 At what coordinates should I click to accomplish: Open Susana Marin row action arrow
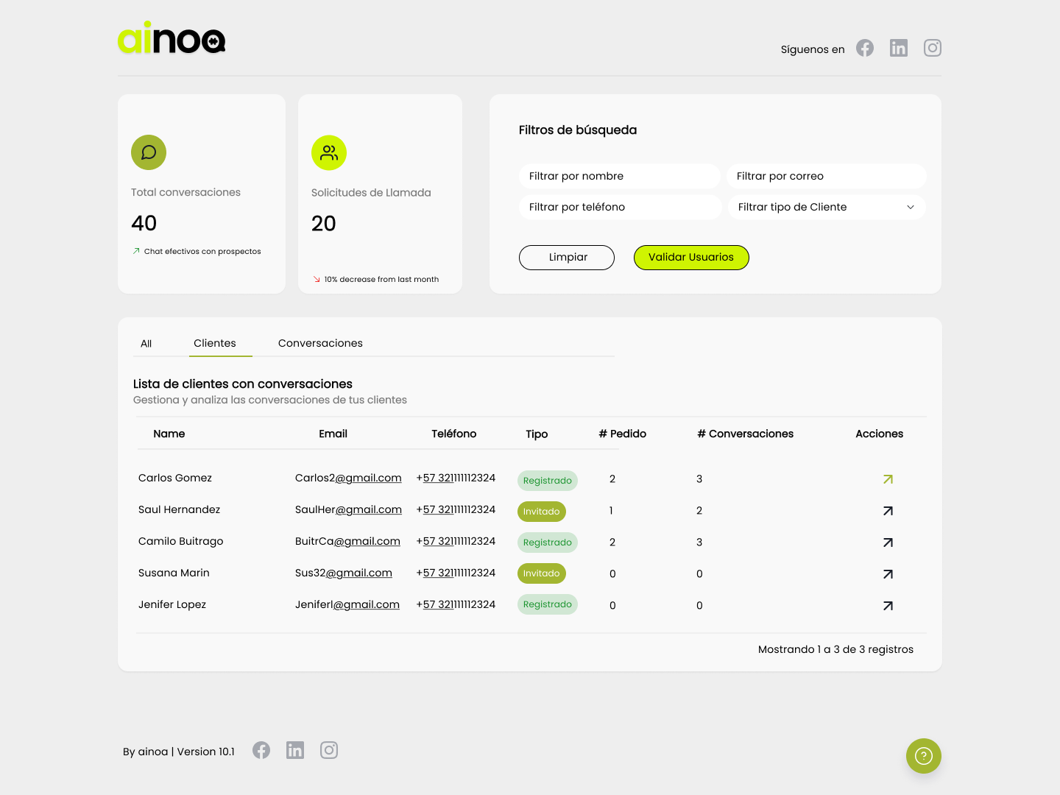coord(888,574)
